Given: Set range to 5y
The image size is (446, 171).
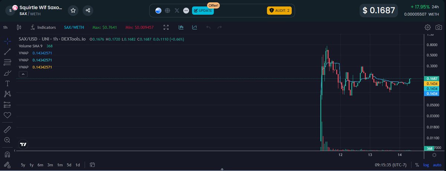Looking at the screenshot, I should [23, 165].
